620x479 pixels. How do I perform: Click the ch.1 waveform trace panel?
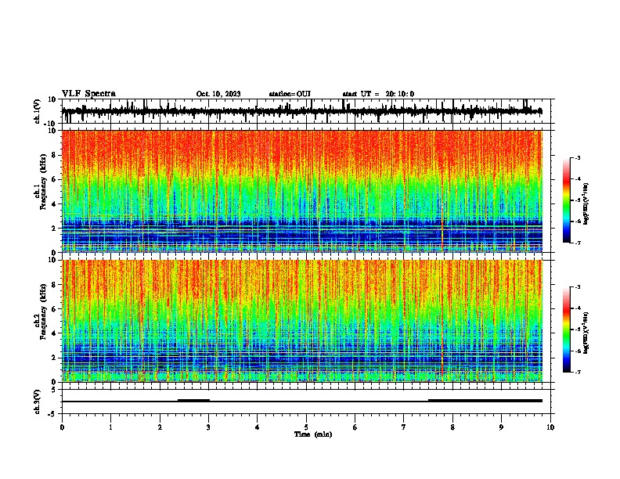(x=308, y=111)
